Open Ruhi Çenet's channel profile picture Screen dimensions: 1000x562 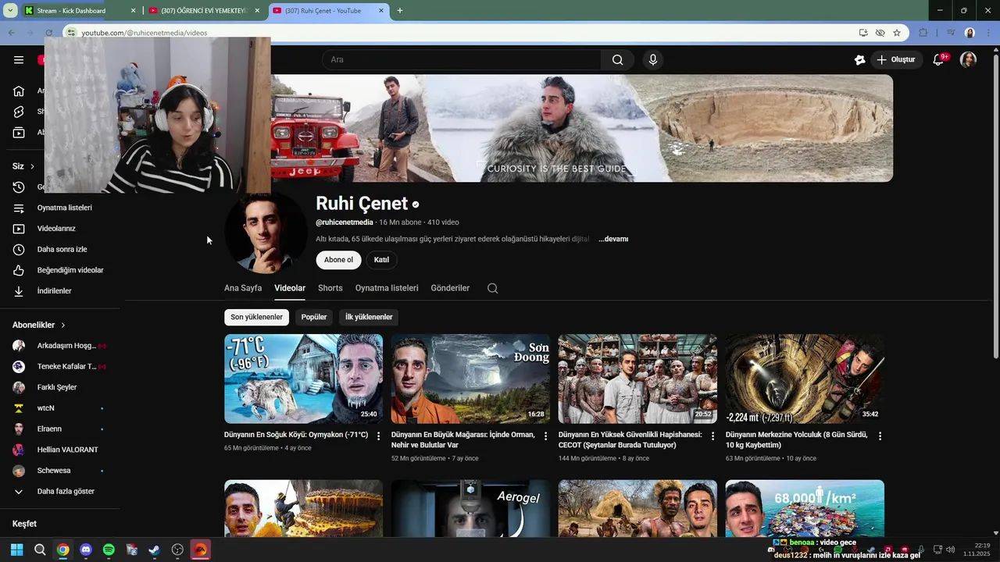pos(266,233)
